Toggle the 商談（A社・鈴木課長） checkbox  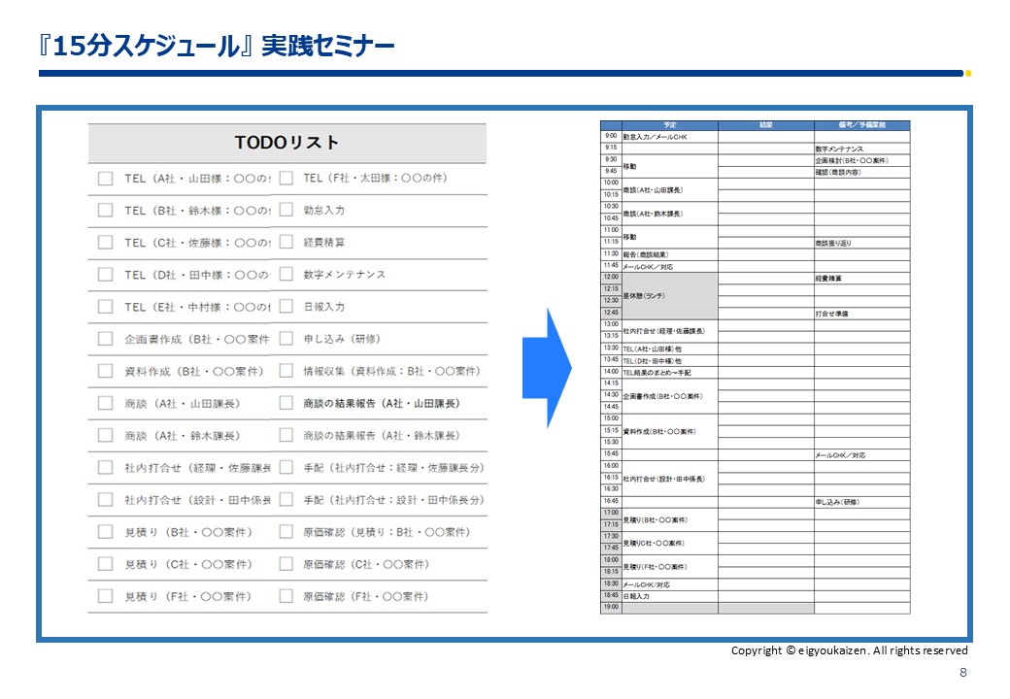tap(106, 436)
